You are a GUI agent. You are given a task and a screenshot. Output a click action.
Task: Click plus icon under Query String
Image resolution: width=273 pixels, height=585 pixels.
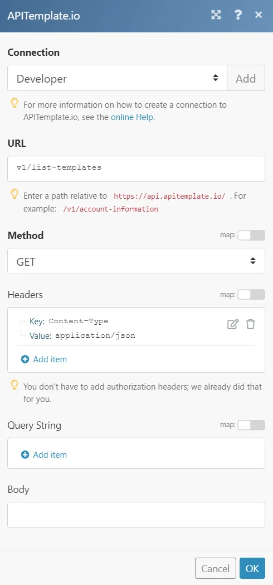click(25, 455)
